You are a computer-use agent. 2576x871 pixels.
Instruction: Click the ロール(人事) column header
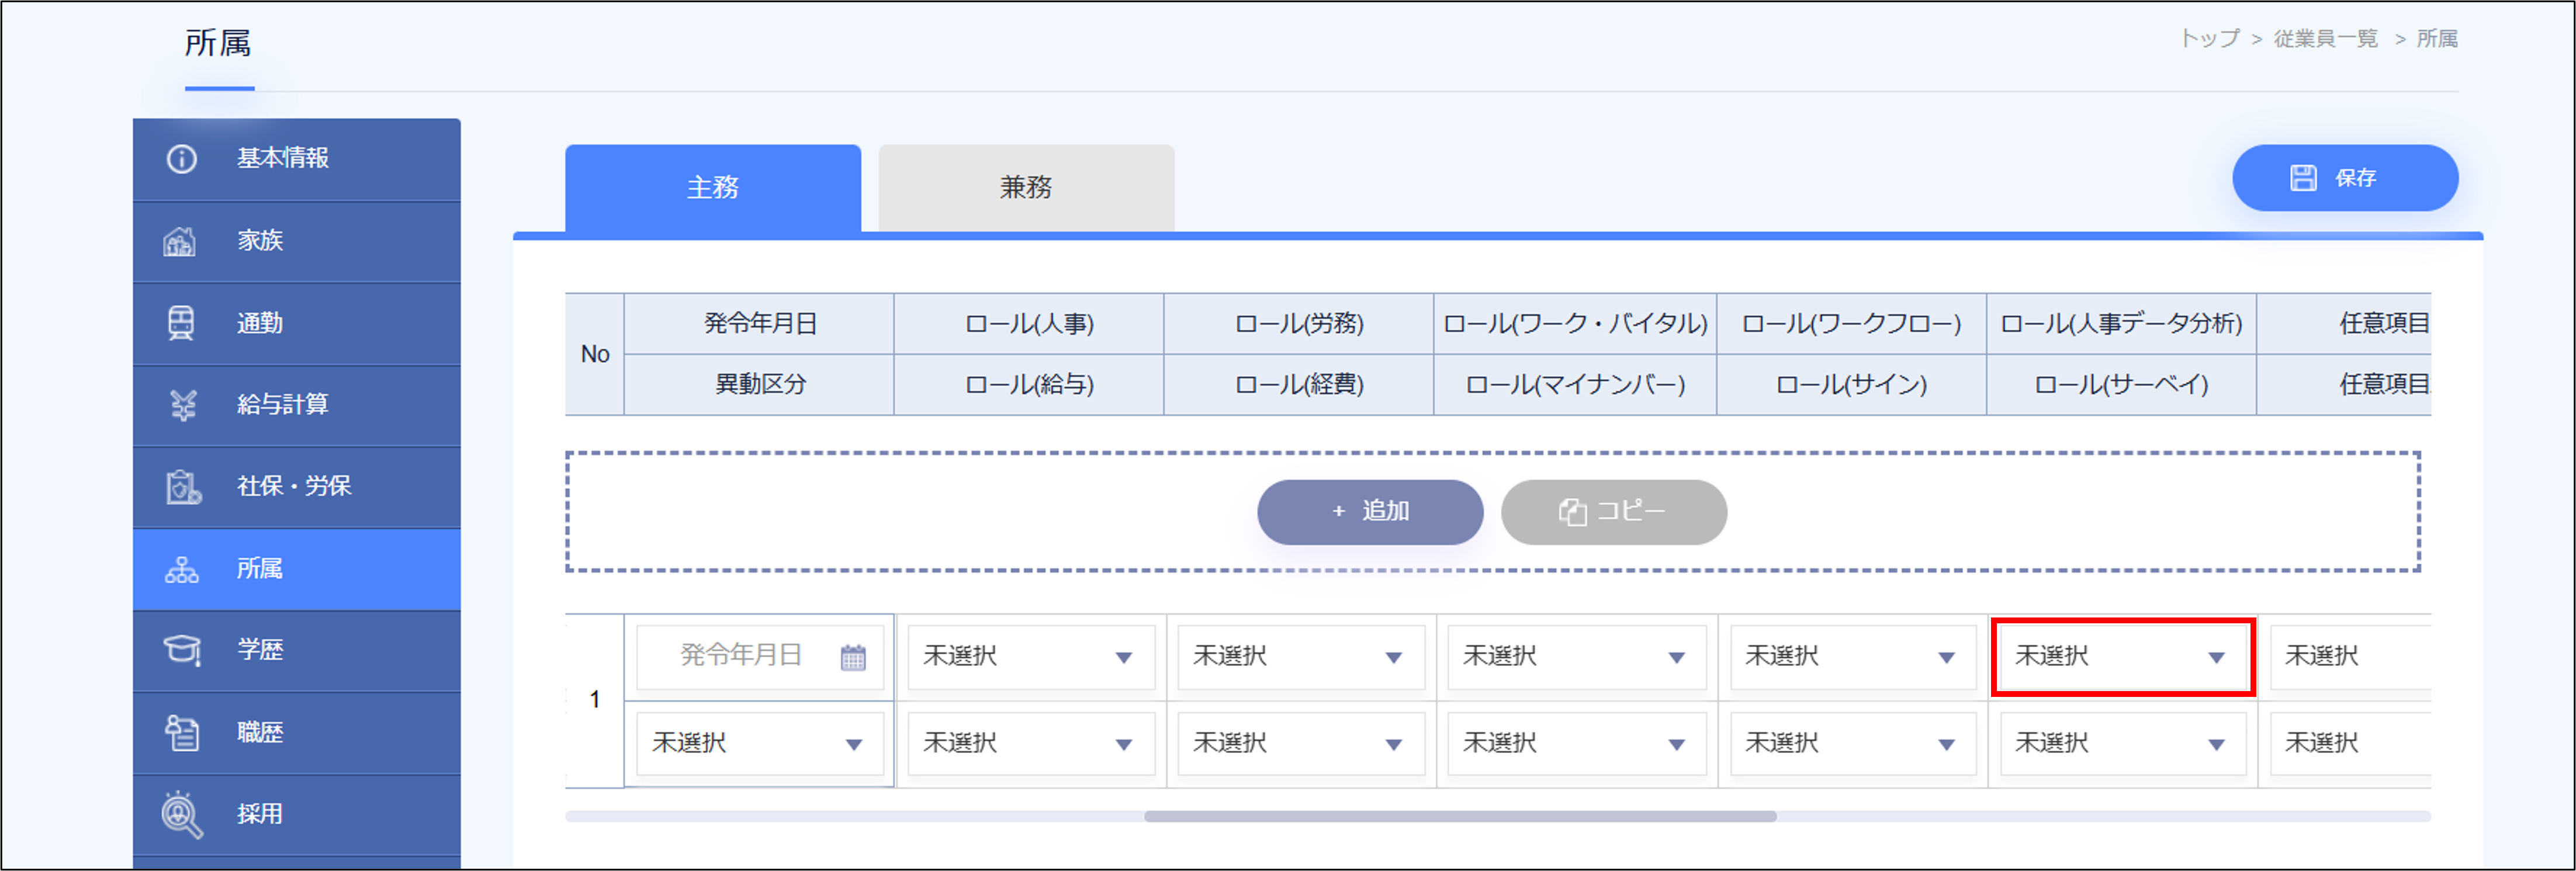[1029, 324]
